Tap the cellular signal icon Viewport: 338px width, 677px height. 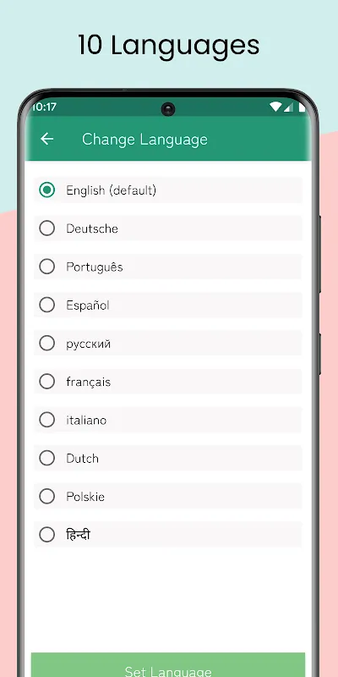(x=288, y=107)
